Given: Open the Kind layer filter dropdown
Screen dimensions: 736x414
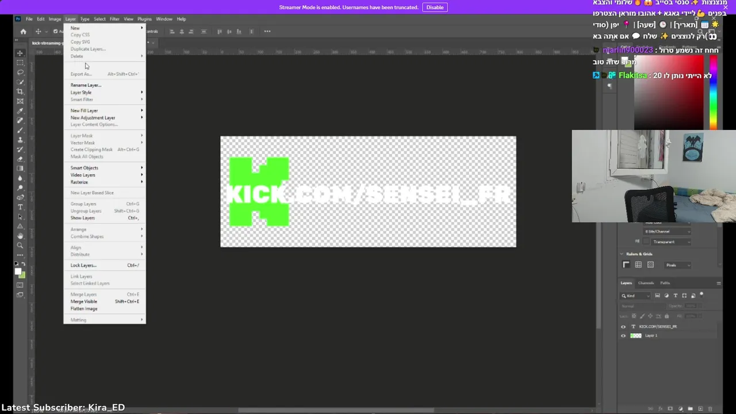Looking at the screenshot, I should click(x=635, y=296).
